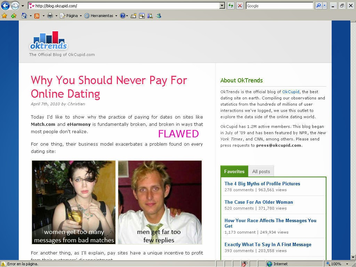Open 'The Case For An Older Woman' post
356x267 pixels.
(259, 202)
